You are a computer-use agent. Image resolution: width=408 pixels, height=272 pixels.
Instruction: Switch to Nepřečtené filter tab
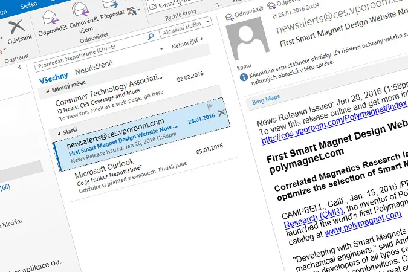click(x=94, y=67)
